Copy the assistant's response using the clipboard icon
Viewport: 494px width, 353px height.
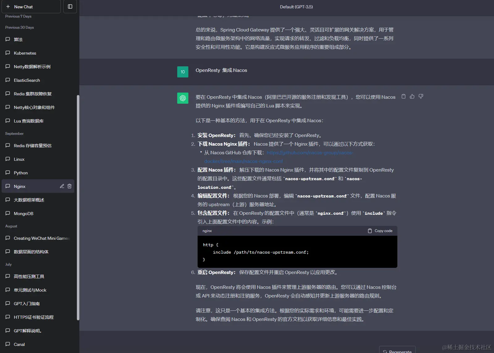pyautogui.click(x=404, y=96)
